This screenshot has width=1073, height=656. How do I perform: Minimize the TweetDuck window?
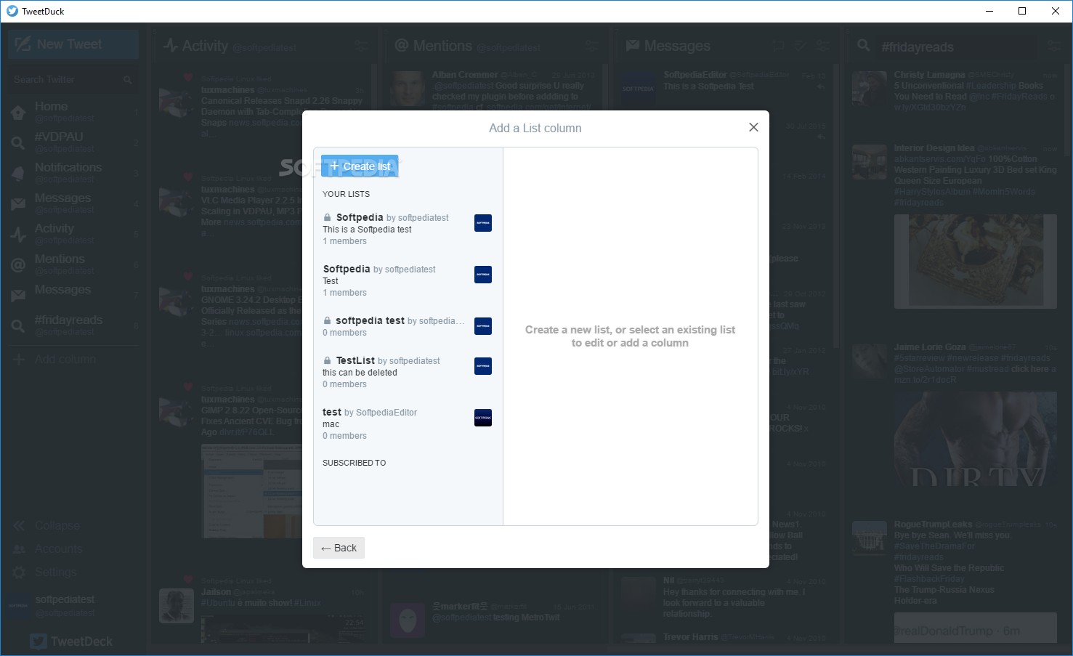[989, 11]
